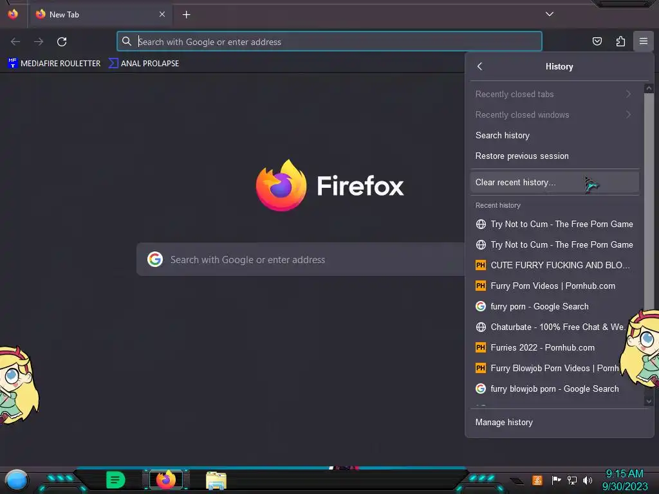The width and height of the screenshot is (659, 494).
Task: Select the New Tab browser tab
Action: [x=100, y=15]
